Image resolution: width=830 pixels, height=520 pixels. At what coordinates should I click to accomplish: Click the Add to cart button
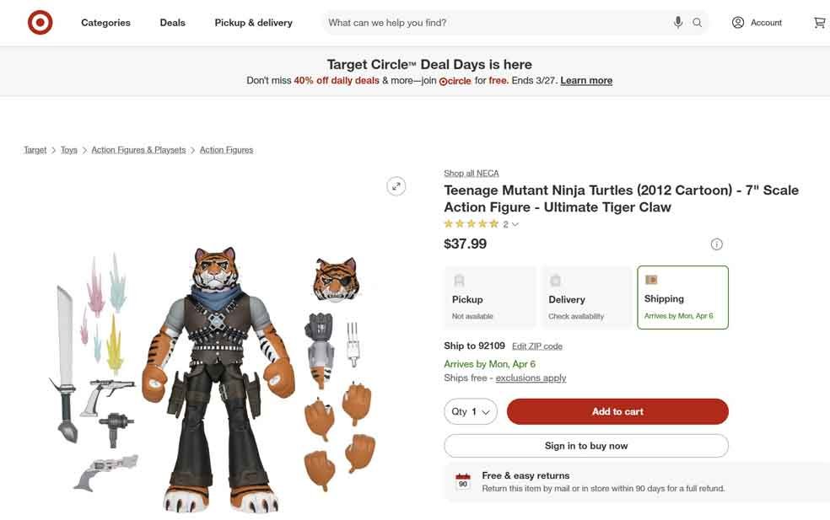(x=617, y=411)
